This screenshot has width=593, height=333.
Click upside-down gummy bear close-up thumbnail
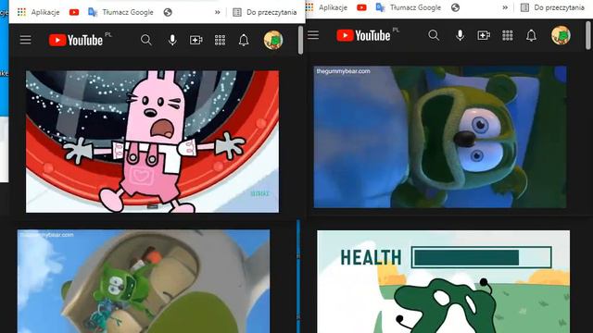440,137
